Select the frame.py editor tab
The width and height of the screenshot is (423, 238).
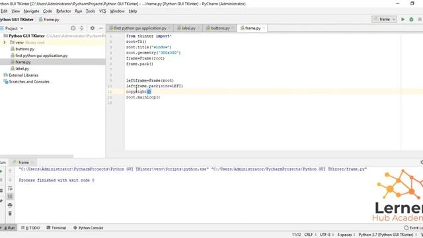[252, 28]
